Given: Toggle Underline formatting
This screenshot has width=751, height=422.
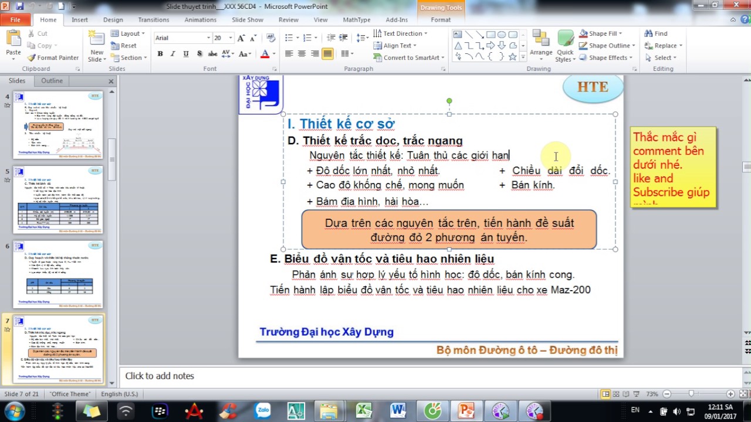Looking at the screenshot, I should click(x=186, y=53).
